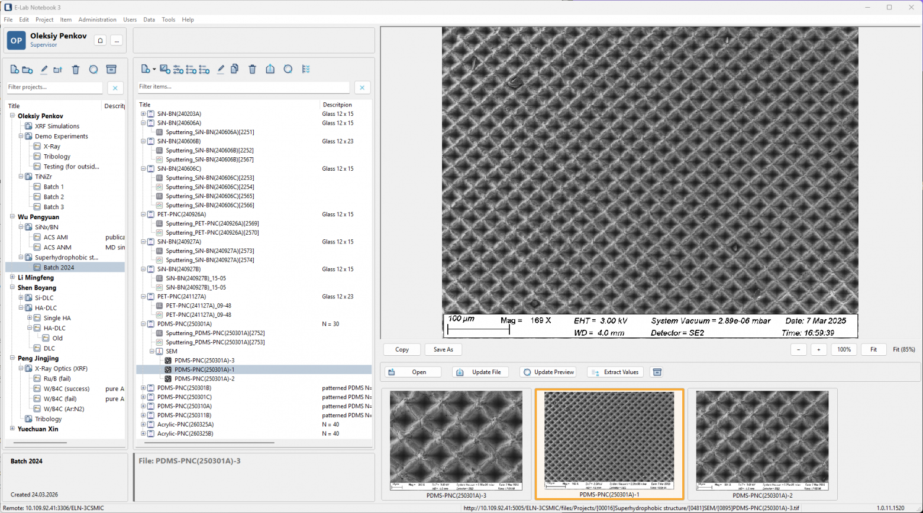Expand the PDMS-PNC(250301B) item
This screenshot has width=923, height=513.
point(143,388)
